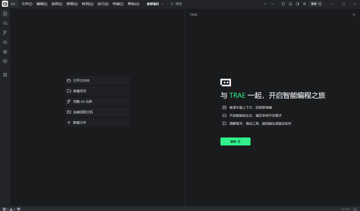Select the IDE mode label

pyautogui.click(x=13, y=4)
